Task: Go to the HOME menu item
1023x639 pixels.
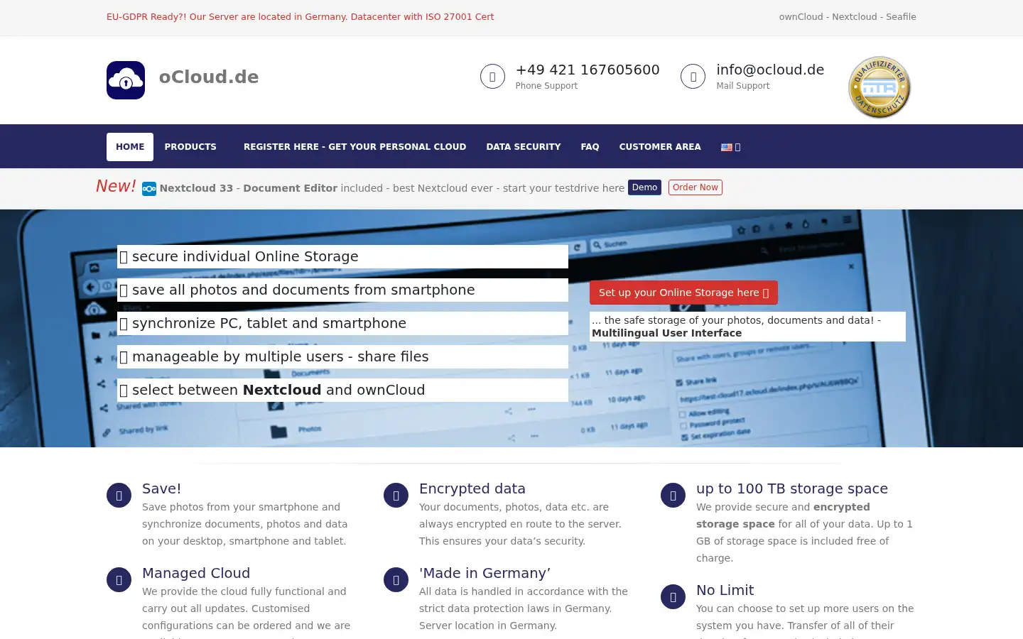Action: (x=130, y=147)
